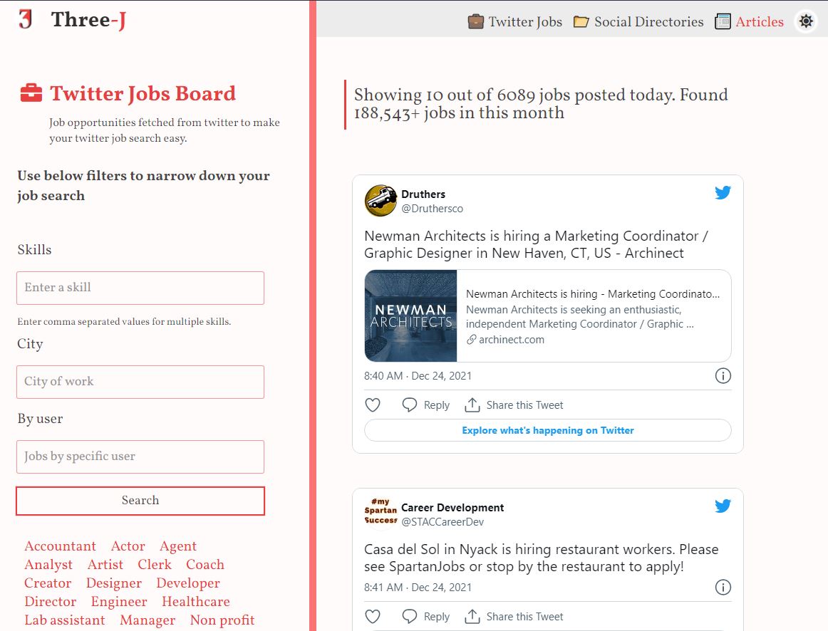Screen dimensions: 828x631
Task: Open the Analyst job category
Action: coord(48,565)
